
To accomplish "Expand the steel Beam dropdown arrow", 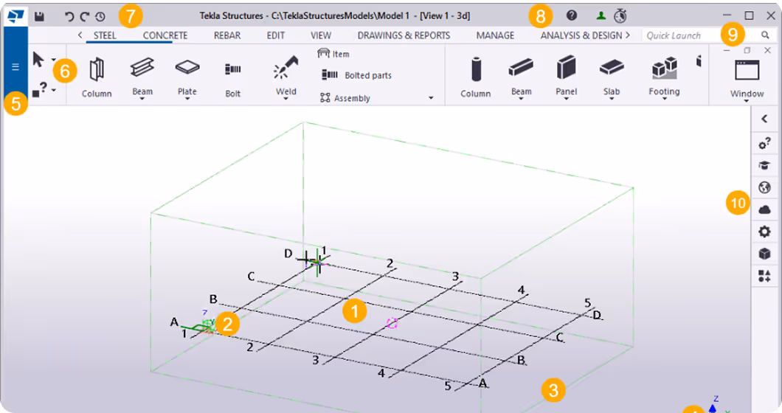I will [142, 100].
